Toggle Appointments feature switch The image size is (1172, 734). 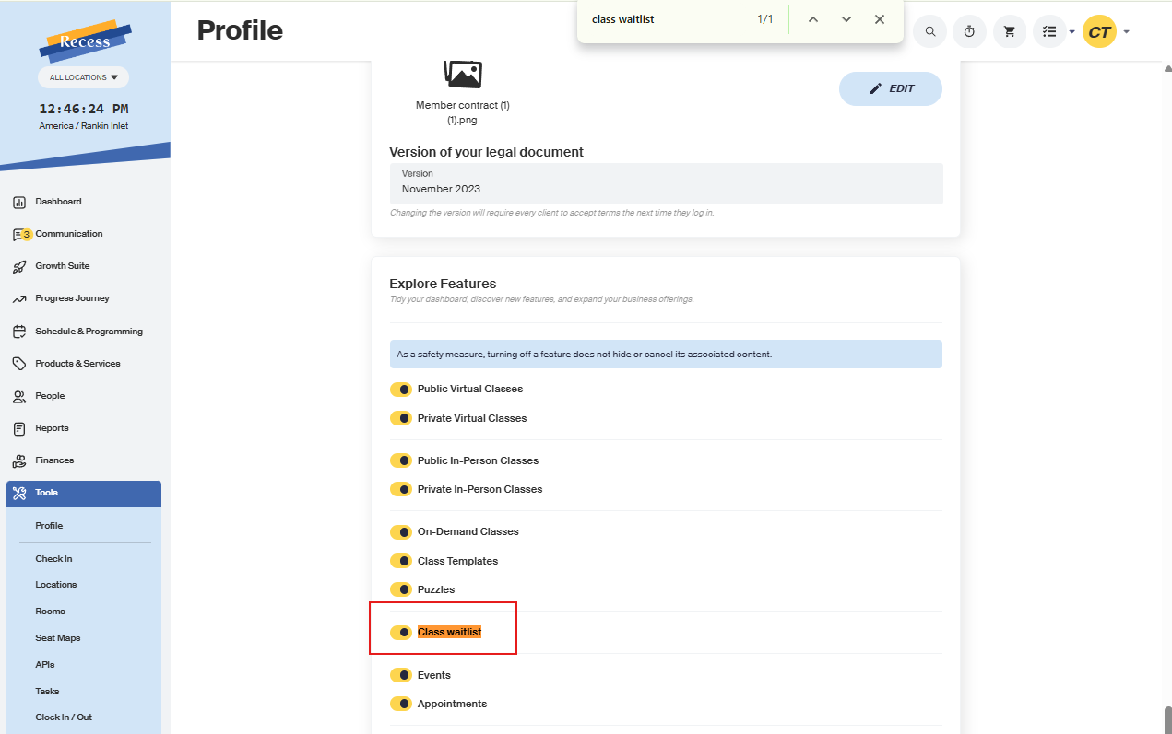400,704
